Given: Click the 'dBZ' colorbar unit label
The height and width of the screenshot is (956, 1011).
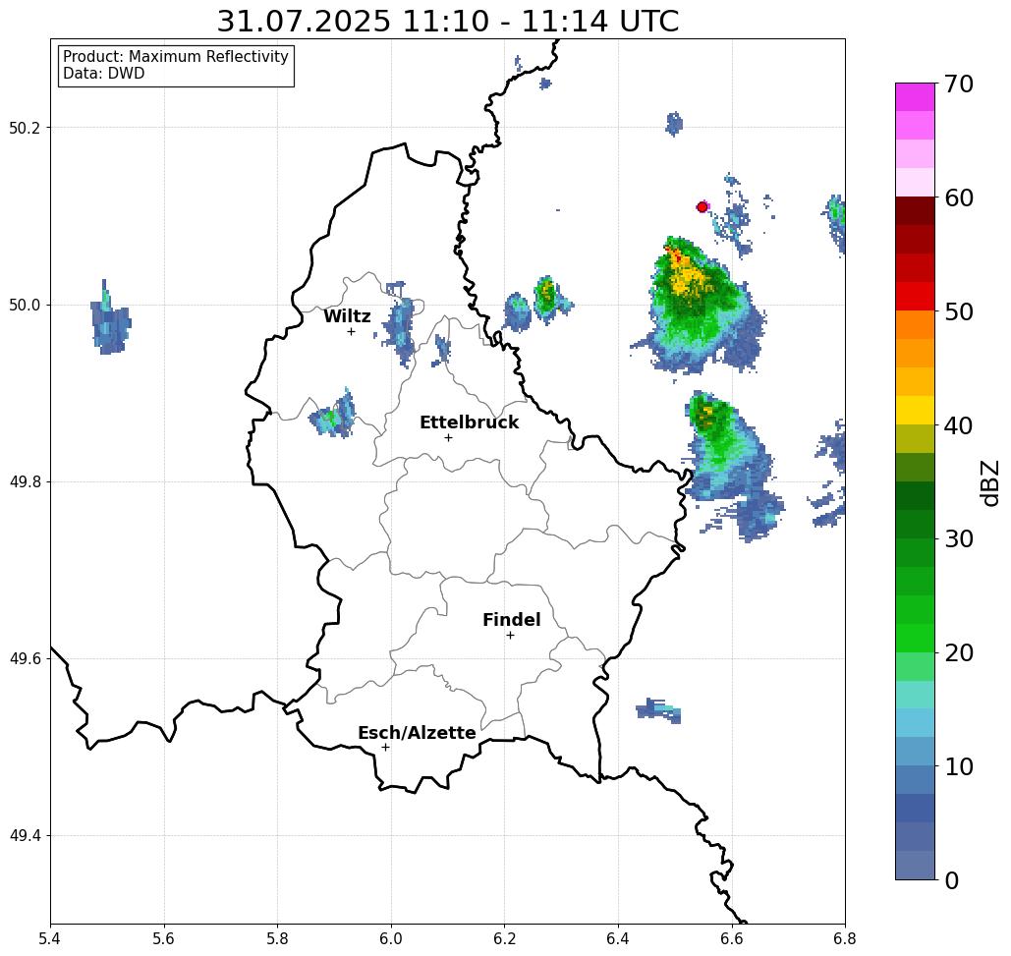Looking at the screenshot, I should tap(989, 482).
